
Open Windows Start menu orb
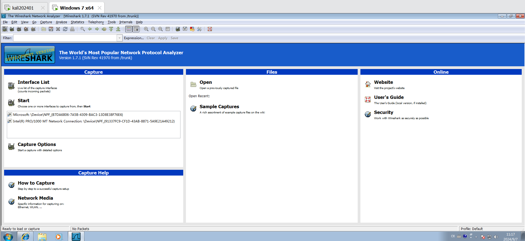[x=8, y=237]
